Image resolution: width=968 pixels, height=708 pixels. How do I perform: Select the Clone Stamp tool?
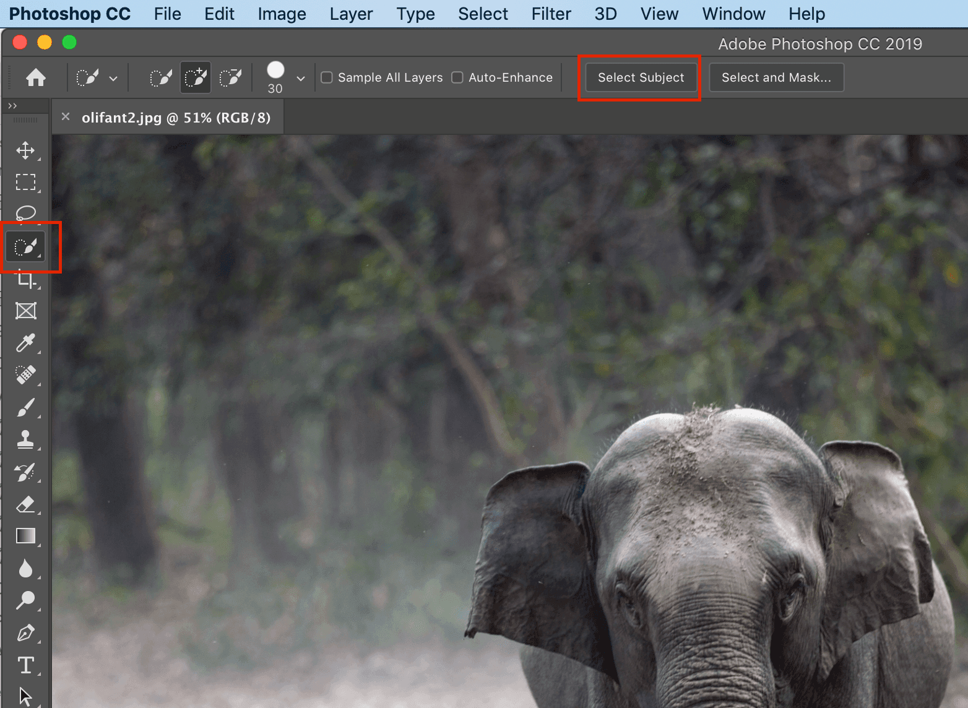(25, 439)
